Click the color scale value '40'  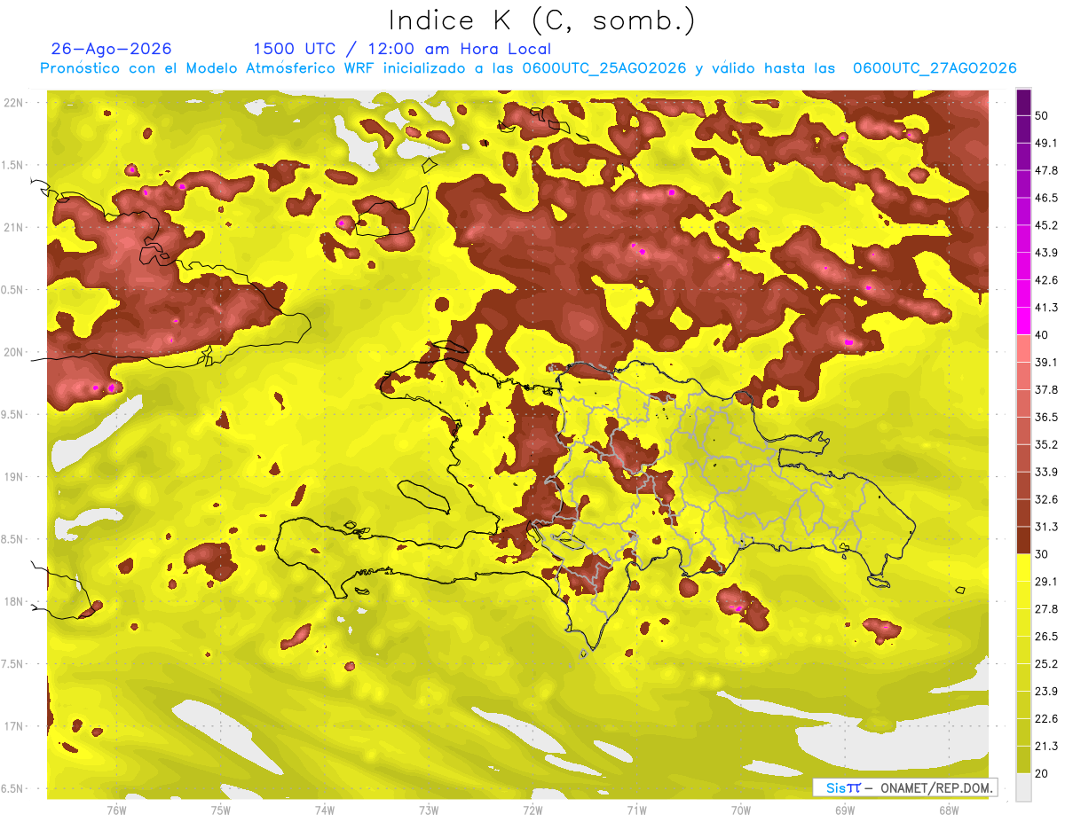click(1041, 334)
